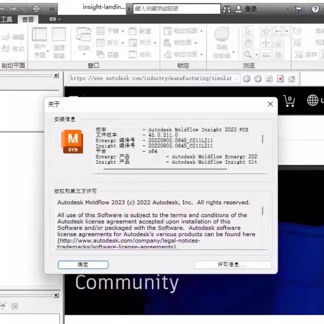Expand the 拆分 split dropdown arrow
The height and width of the screenshot is (324, 324).
(123, 43)
